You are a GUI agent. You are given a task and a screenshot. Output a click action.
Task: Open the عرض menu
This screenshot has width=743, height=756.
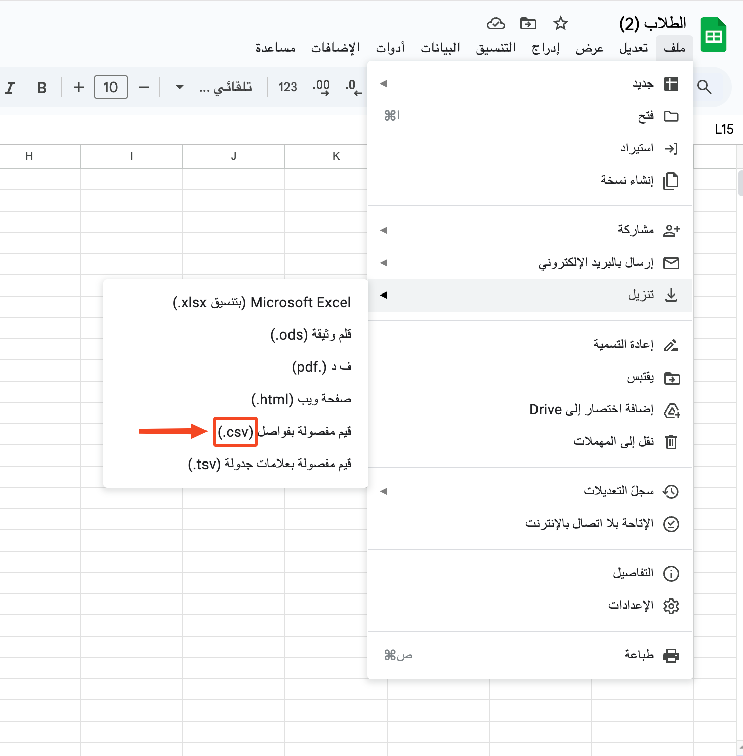pyautogui.click(x=590, y=48)
